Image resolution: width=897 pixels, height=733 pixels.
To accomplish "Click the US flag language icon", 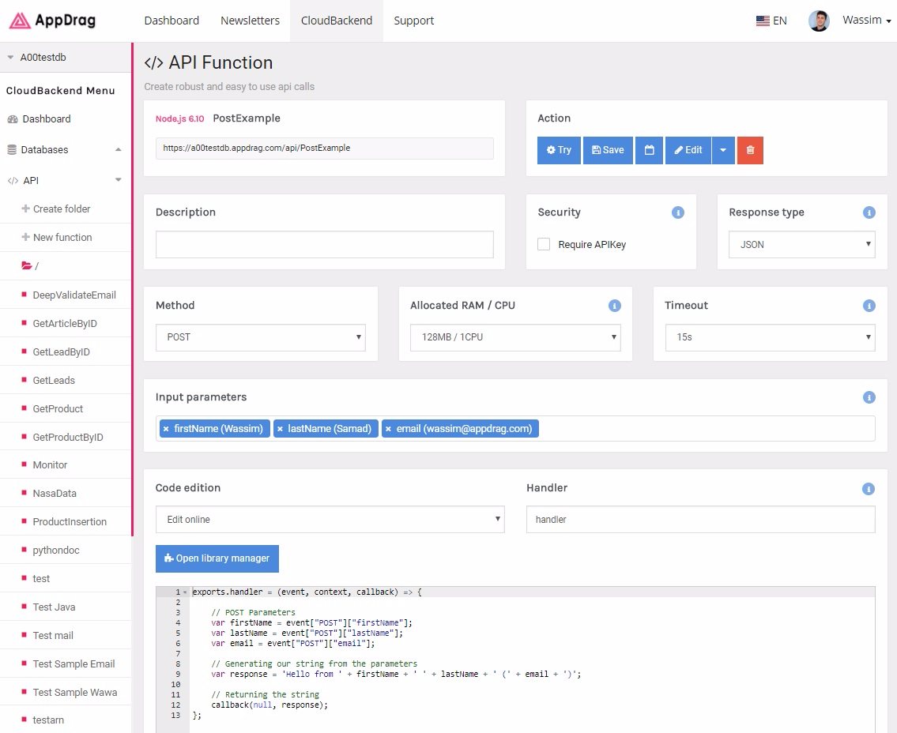I will 763,21.
